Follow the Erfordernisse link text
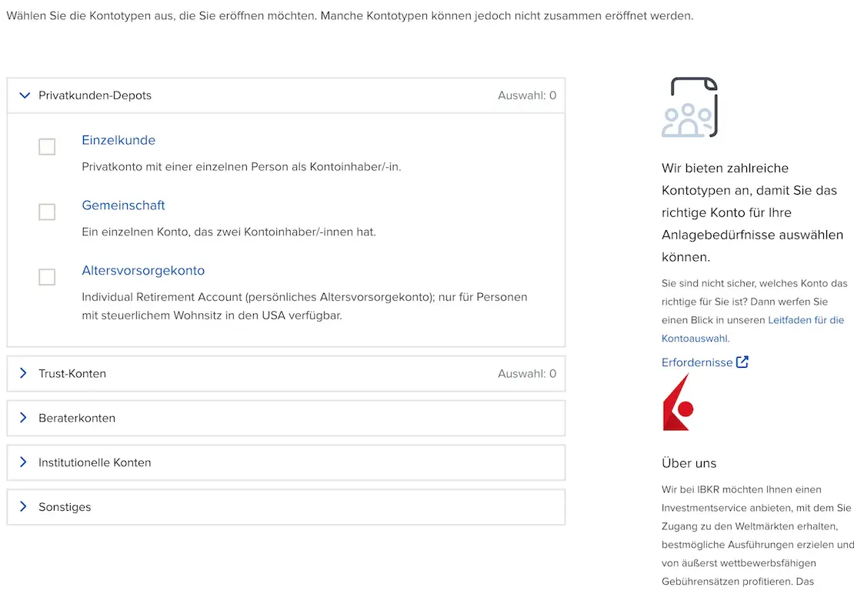 697,362
